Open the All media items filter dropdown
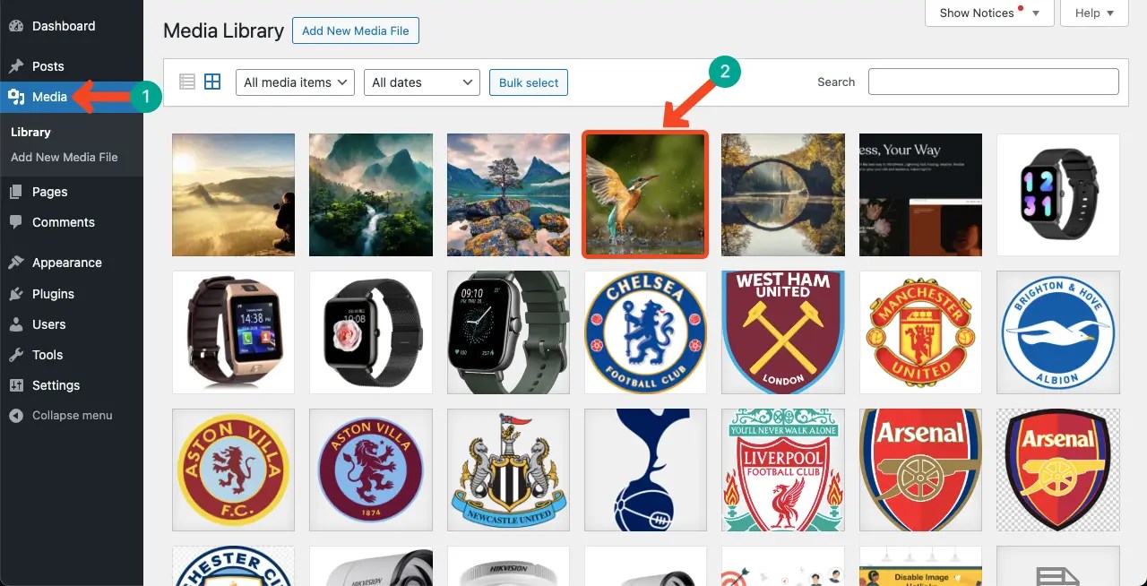Image resolution: width=1147 pixels, height=586 pixels. [294, 82]
